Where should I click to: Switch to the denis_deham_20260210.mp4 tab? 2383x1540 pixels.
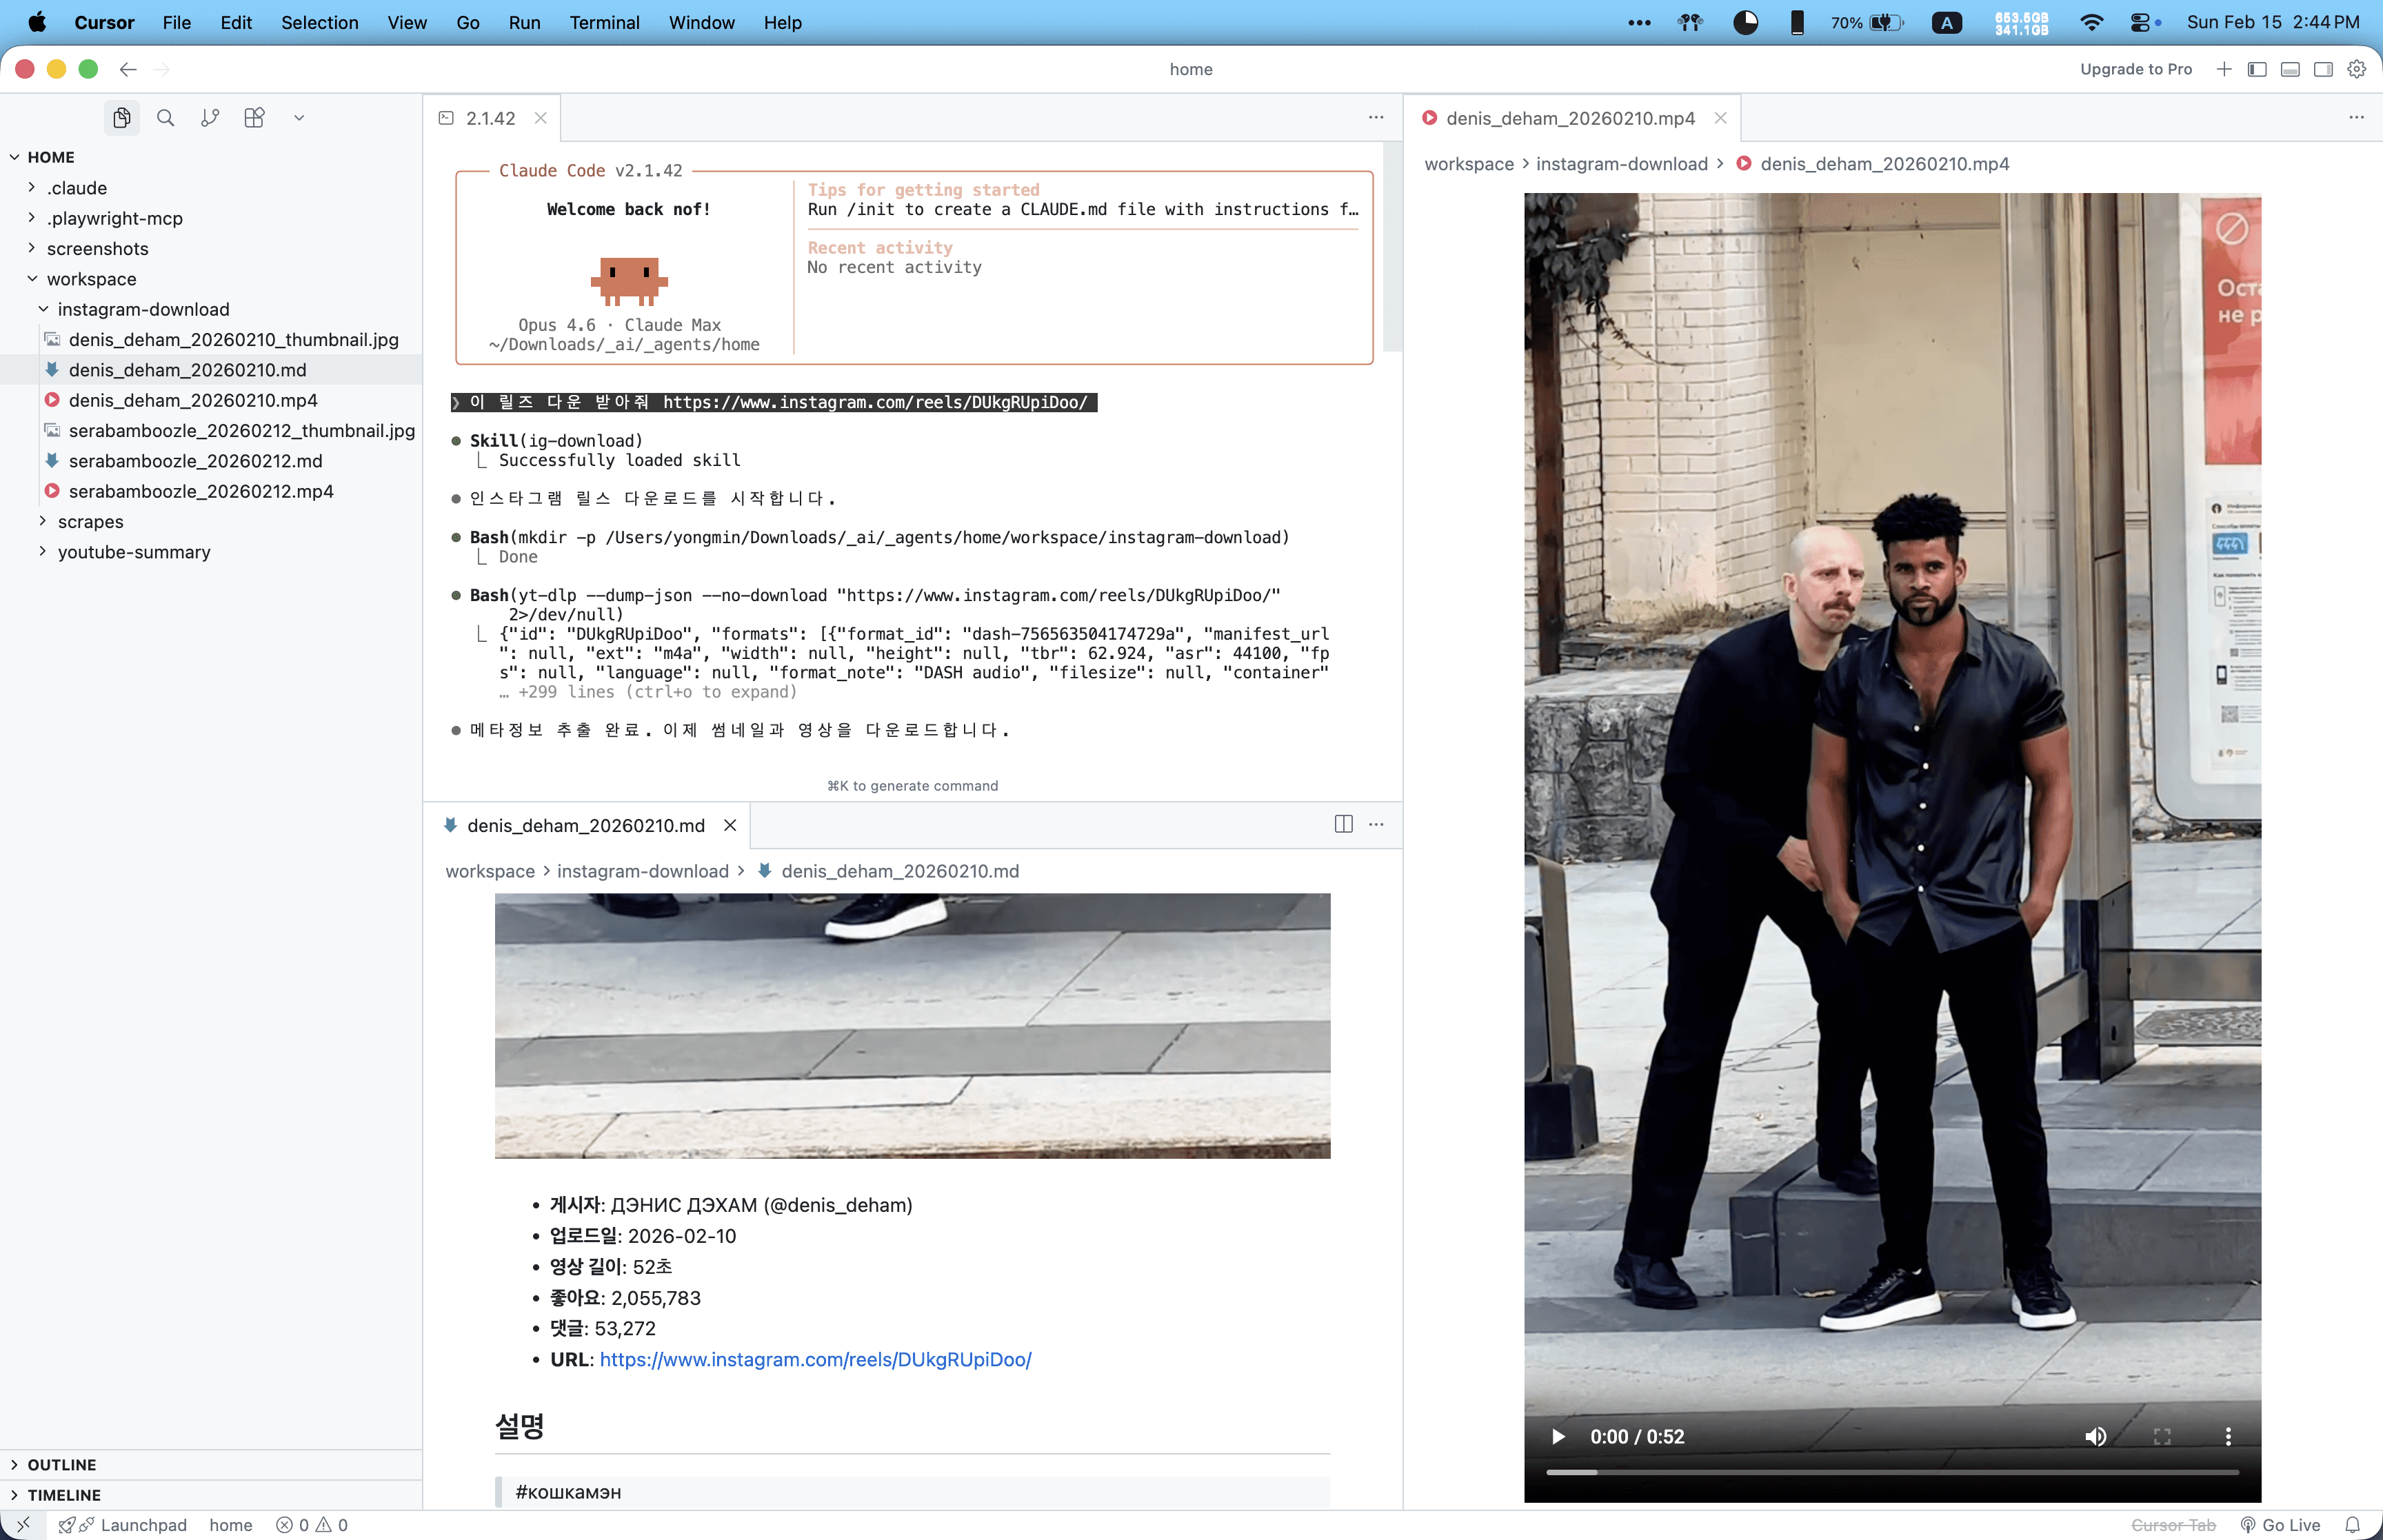coord(1569,118)
